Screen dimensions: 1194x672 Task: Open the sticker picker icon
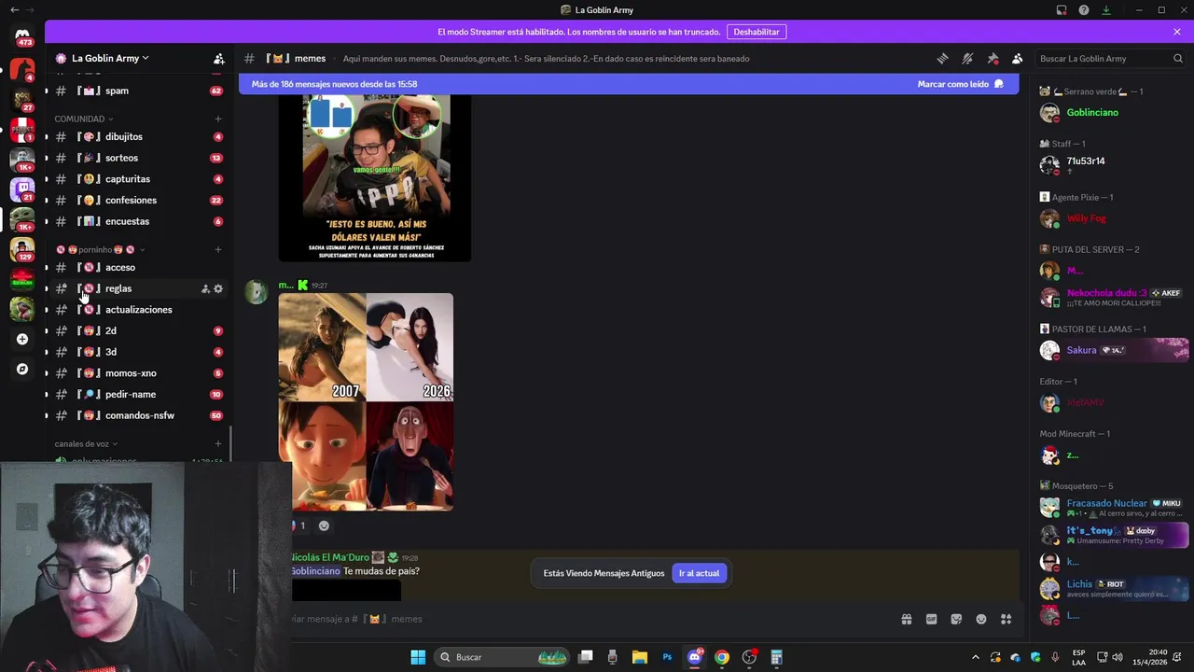956,619
